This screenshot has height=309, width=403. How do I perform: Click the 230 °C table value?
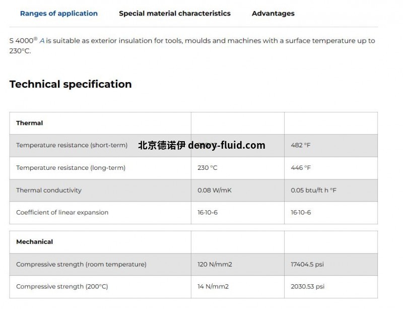208,168
